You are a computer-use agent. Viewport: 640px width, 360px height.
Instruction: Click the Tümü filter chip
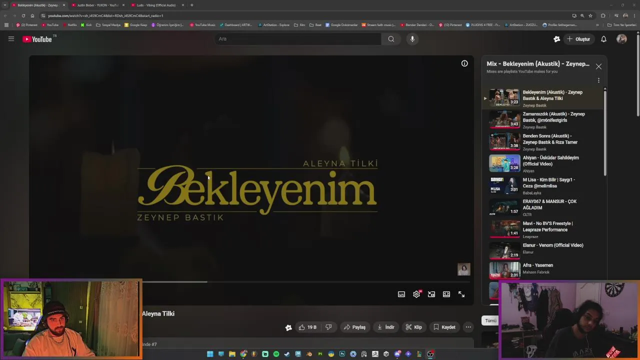pos(490,320)
